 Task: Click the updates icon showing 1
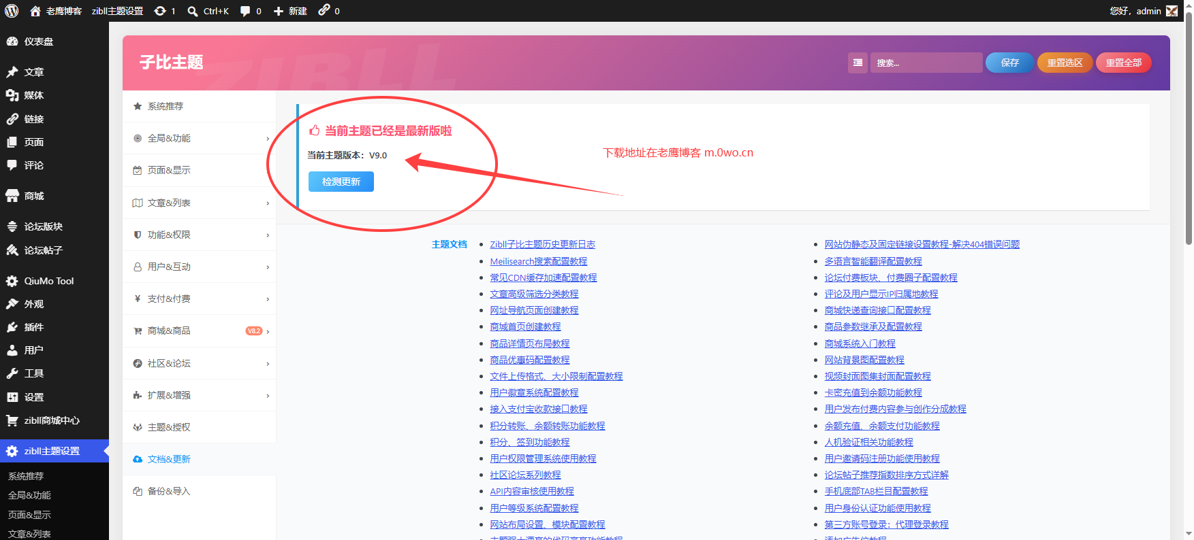pos(160,11)
